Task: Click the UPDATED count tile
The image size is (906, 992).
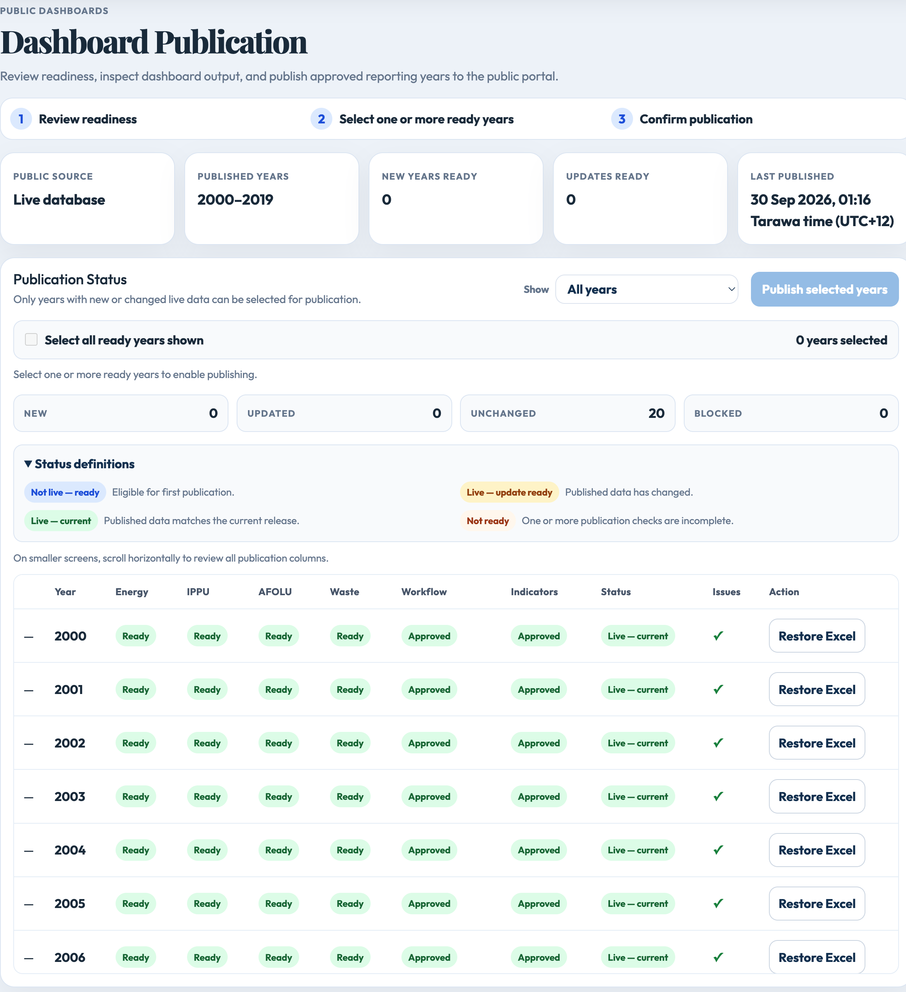Action: tap(344, 413)
